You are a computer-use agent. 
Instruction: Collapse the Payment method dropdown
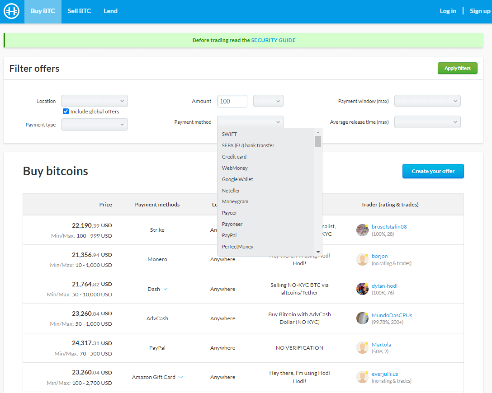click(250, 122)
